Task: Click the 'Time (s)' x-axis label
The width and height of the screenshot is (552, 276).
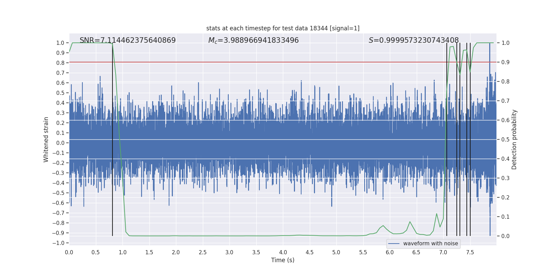Action: [283, 260]
